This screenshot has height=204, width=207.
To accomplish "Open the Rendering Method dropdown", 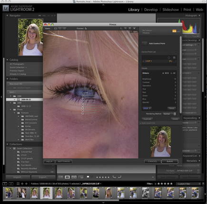I will (x=169, y=114).
